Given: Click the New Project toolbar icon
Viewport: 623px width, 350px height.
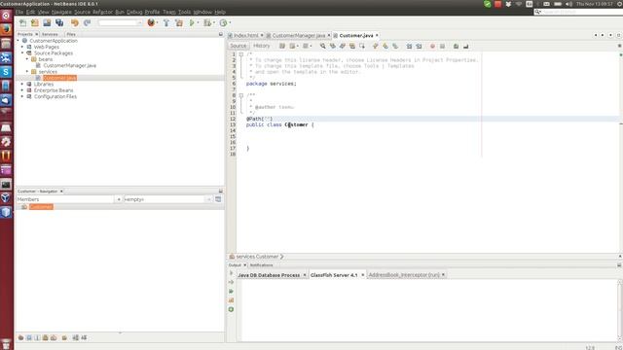Looking at the screenshot, I should click(35, 23).
